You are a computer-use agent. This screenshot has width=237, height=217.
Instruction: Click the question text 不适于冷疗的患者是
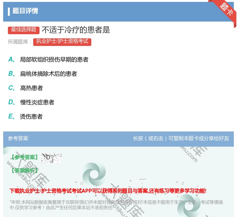click(76, 30)
